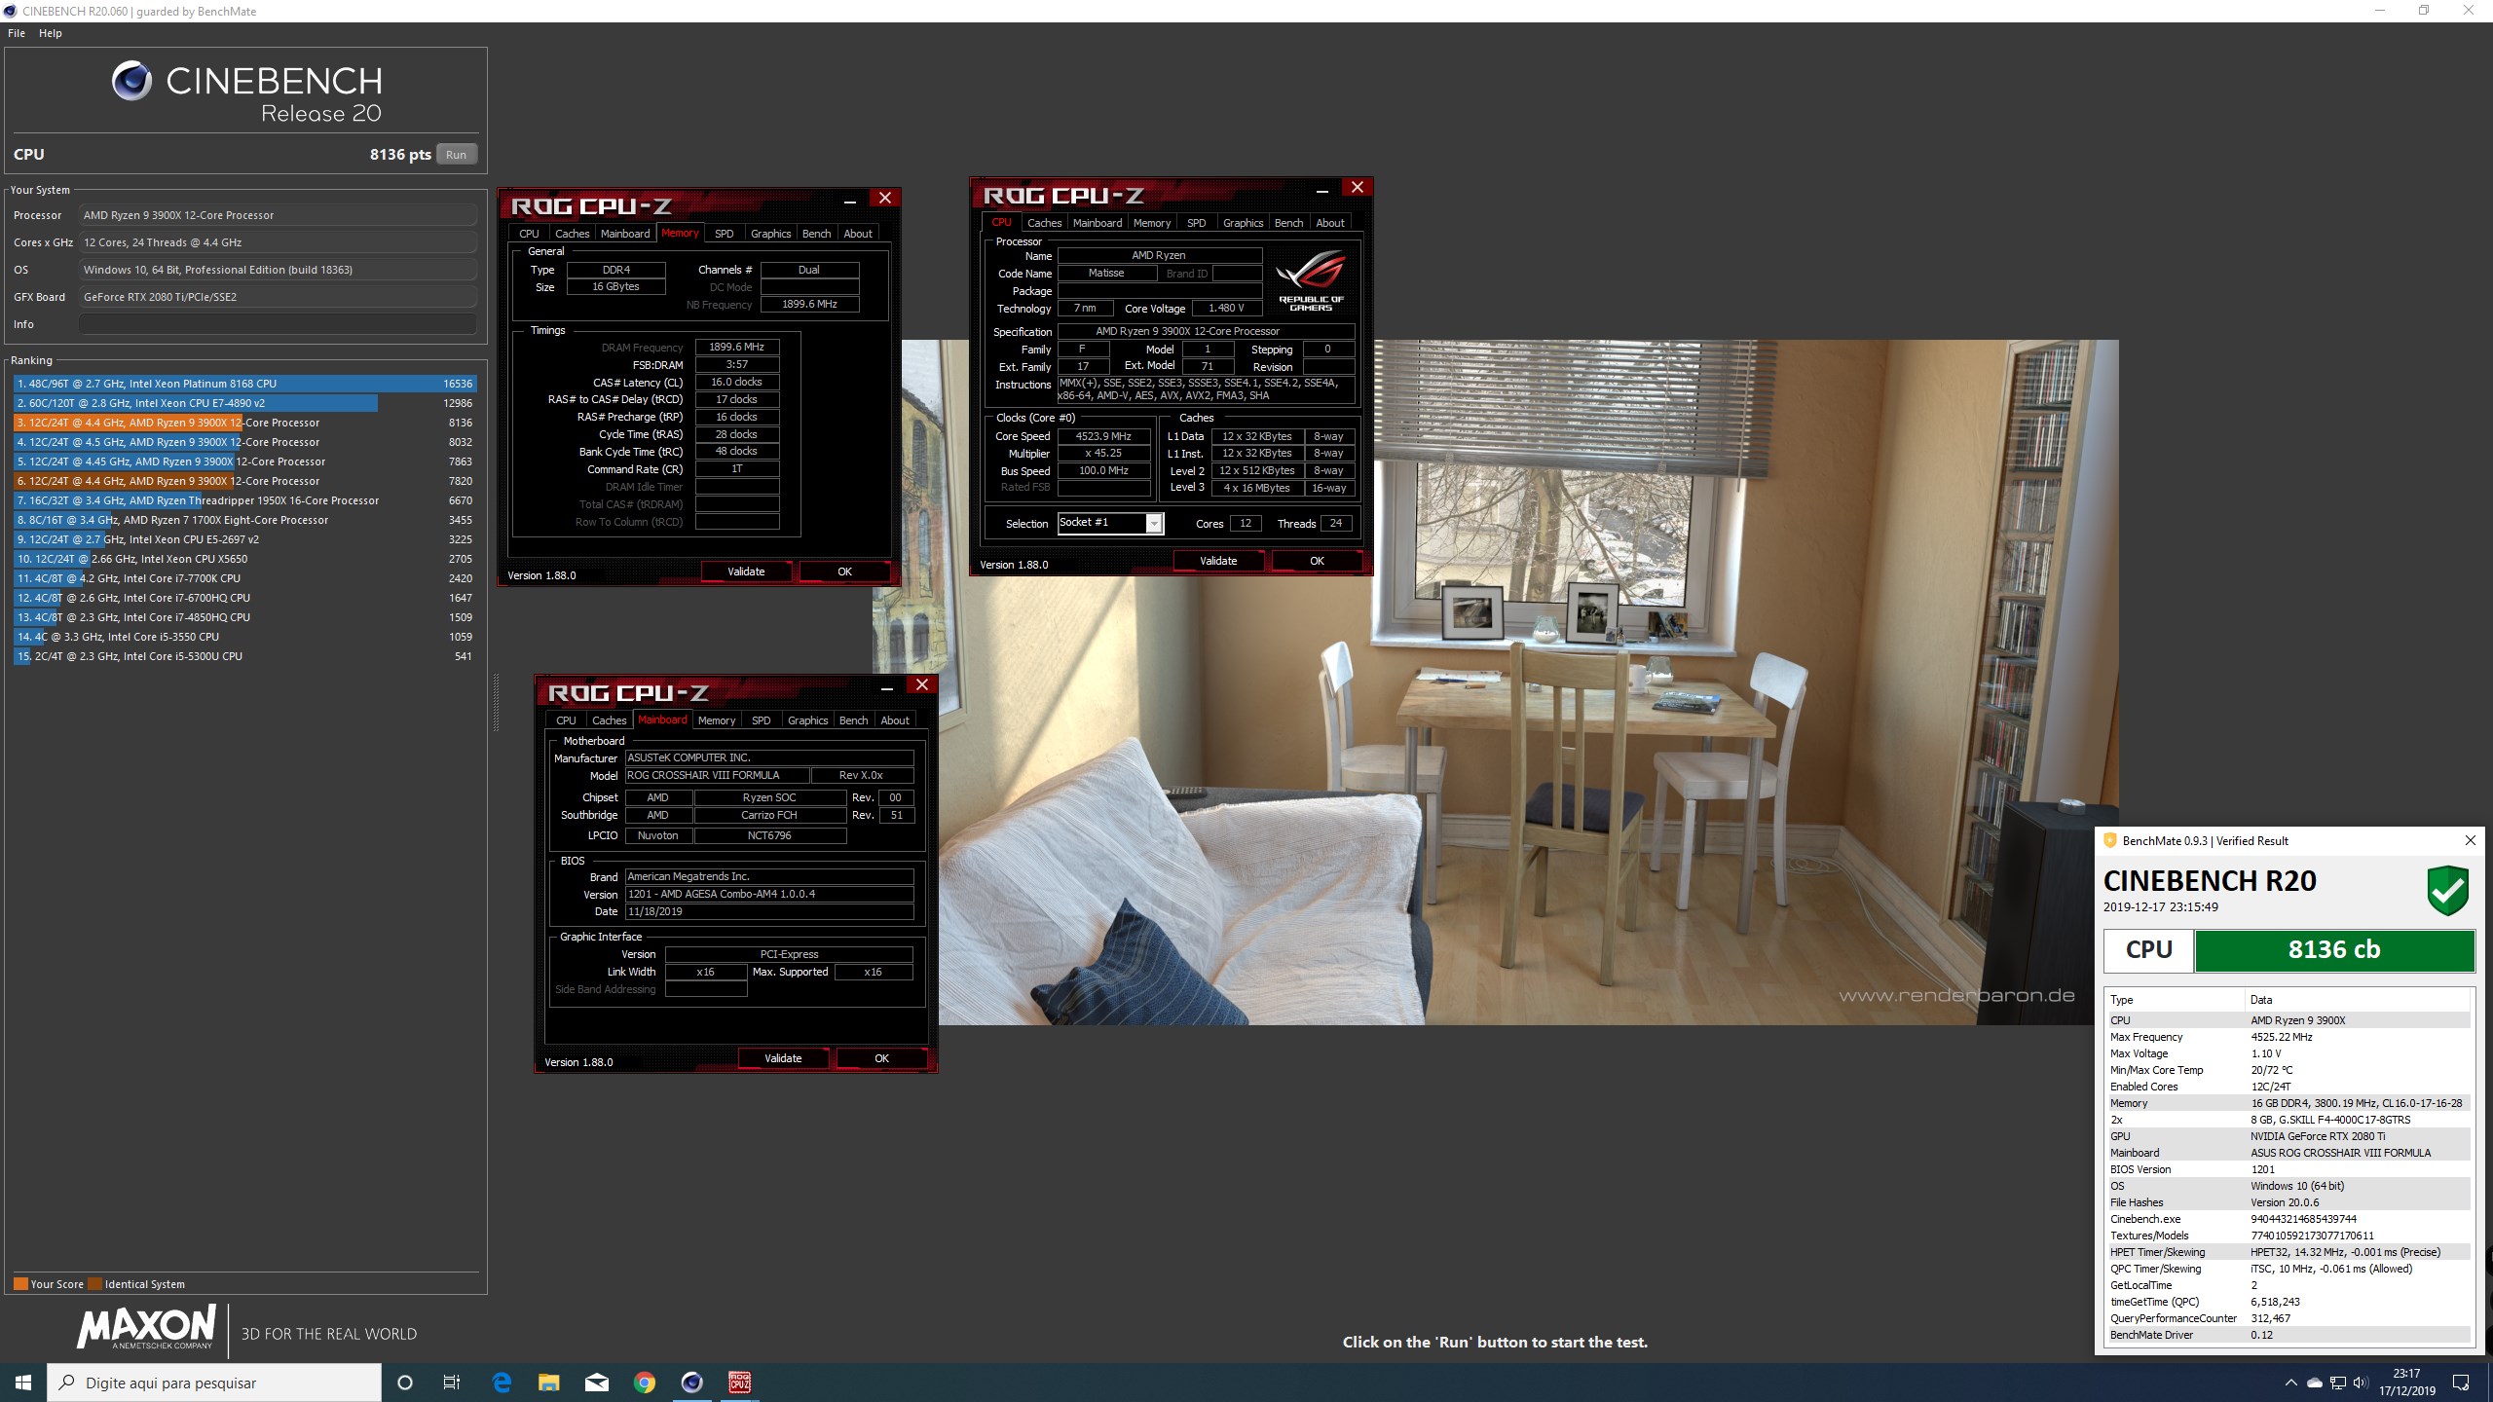This screenshot has width=2493, height=1402.
Task: Open Bench tab in Memory CPU-Z window
Action: point(816,234)
